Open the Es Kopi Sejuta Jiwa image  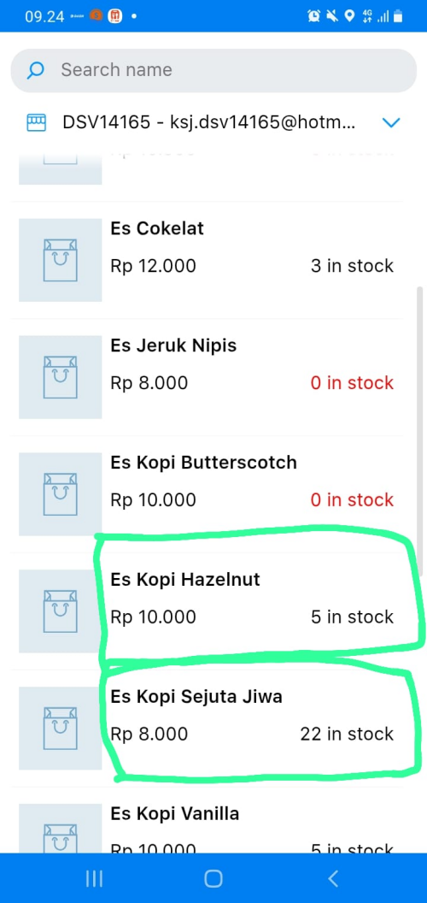[x=61, y=728]
